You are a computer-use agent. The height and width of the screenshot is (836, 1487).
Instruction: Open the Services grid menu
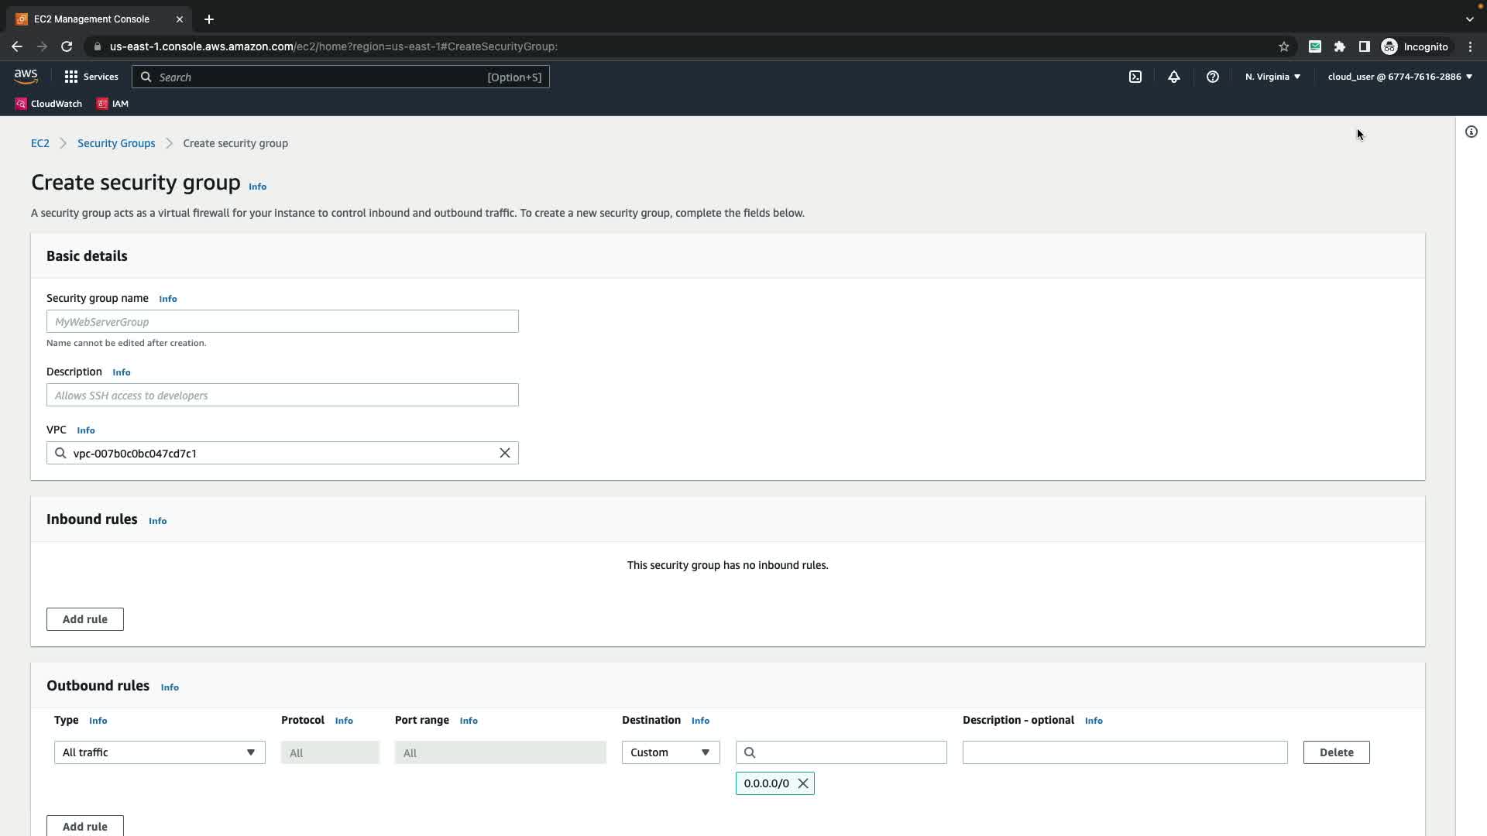tap(91, 77)
